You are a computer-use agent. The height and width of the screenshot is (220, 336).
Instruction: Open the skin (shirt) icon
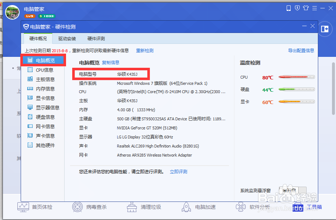pos(306,8)
